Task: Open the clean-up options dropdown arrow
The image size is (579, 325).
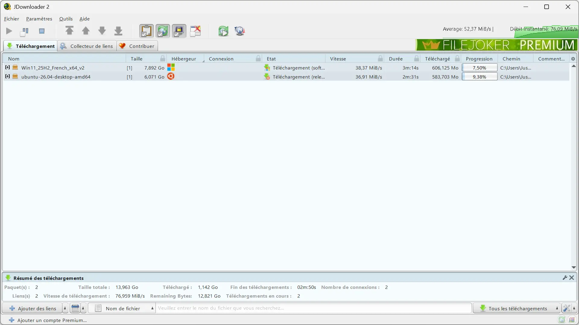Action: [x=83, y=308]
